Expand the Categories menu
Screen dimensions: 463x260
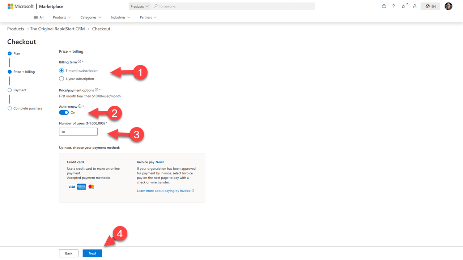tap(91, 17)
